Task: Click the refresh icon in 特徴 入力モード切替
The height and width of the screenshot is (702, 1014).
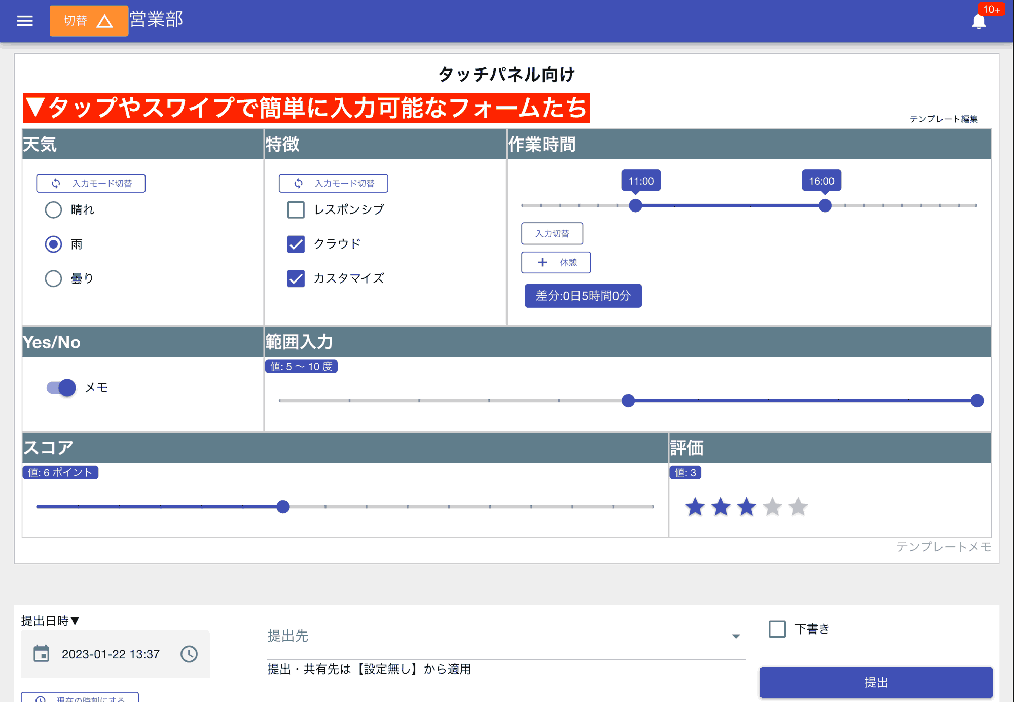Action: coord(298,183)
